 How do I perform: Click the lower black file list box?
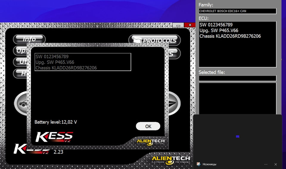237,99
